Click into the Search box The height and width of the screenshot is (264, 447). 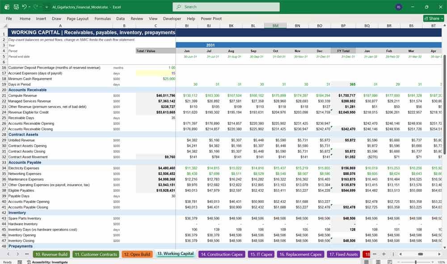click(226, 7)
